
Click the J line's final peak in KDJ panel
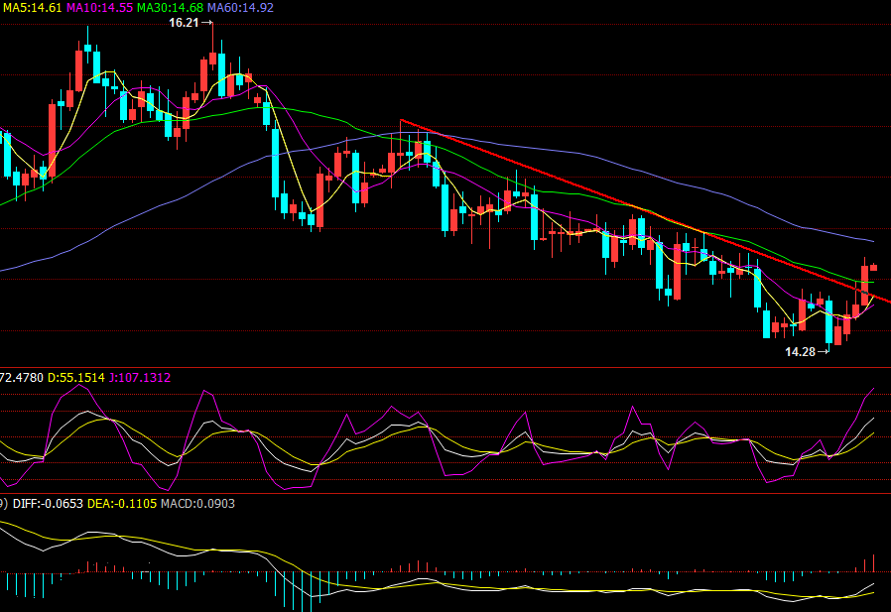point(874,389)
